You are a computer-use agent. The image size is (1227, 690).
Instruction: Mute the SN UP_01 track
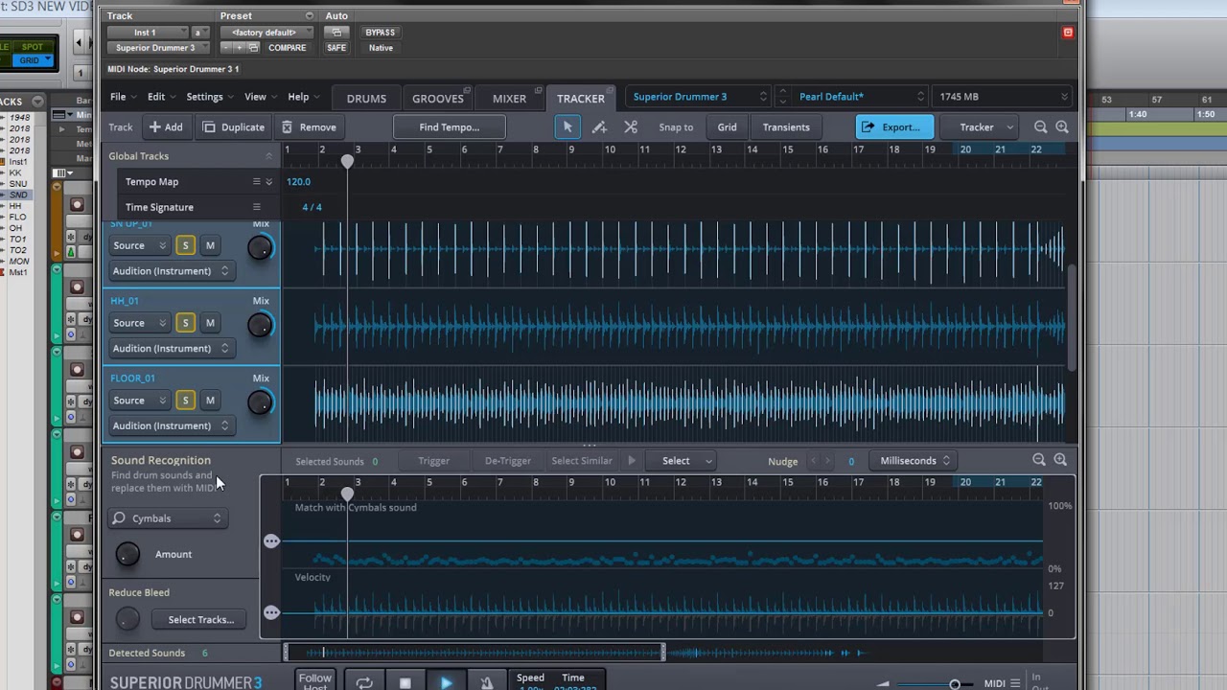click(x=210, y=245)
